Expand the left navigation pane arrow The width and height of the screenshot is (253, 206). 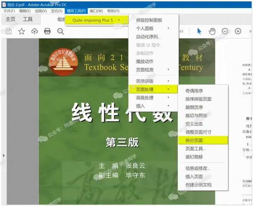[4, 155]
